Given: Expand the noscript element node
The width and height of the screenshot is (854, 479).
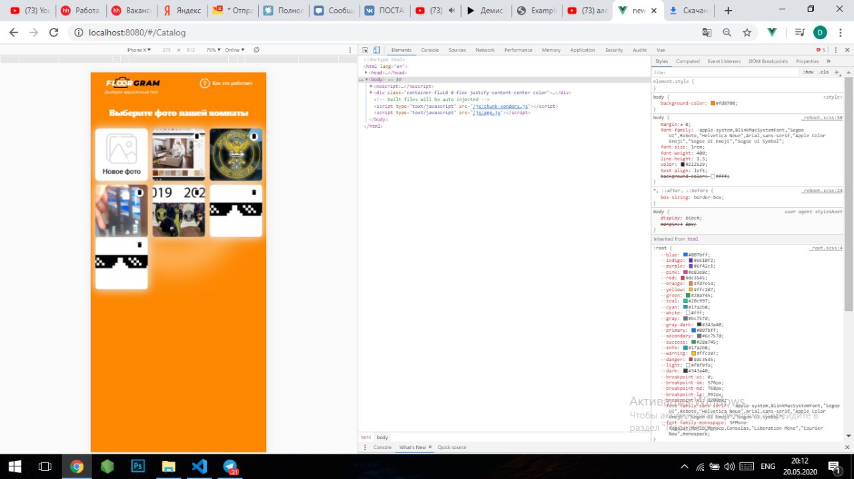Looking at the screenshot, I should [372, 86].
